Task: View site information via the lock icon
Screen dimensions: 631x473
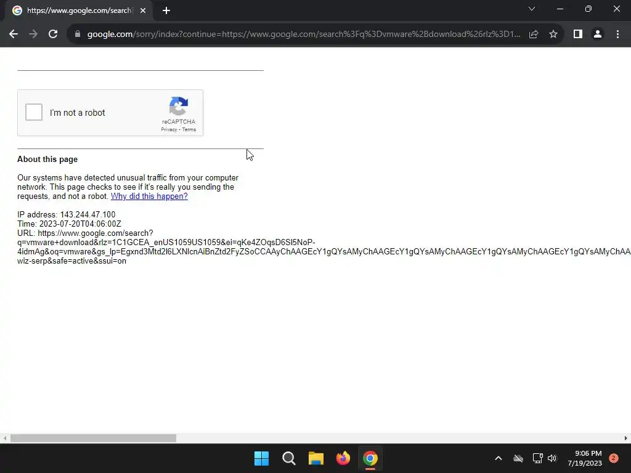Action: [x=78, y=34]
